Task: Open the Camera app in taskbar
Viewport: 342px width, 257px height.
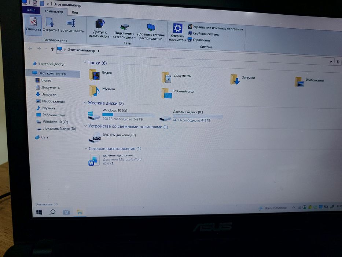Action: pyautogui.click(x=66, y=212)
